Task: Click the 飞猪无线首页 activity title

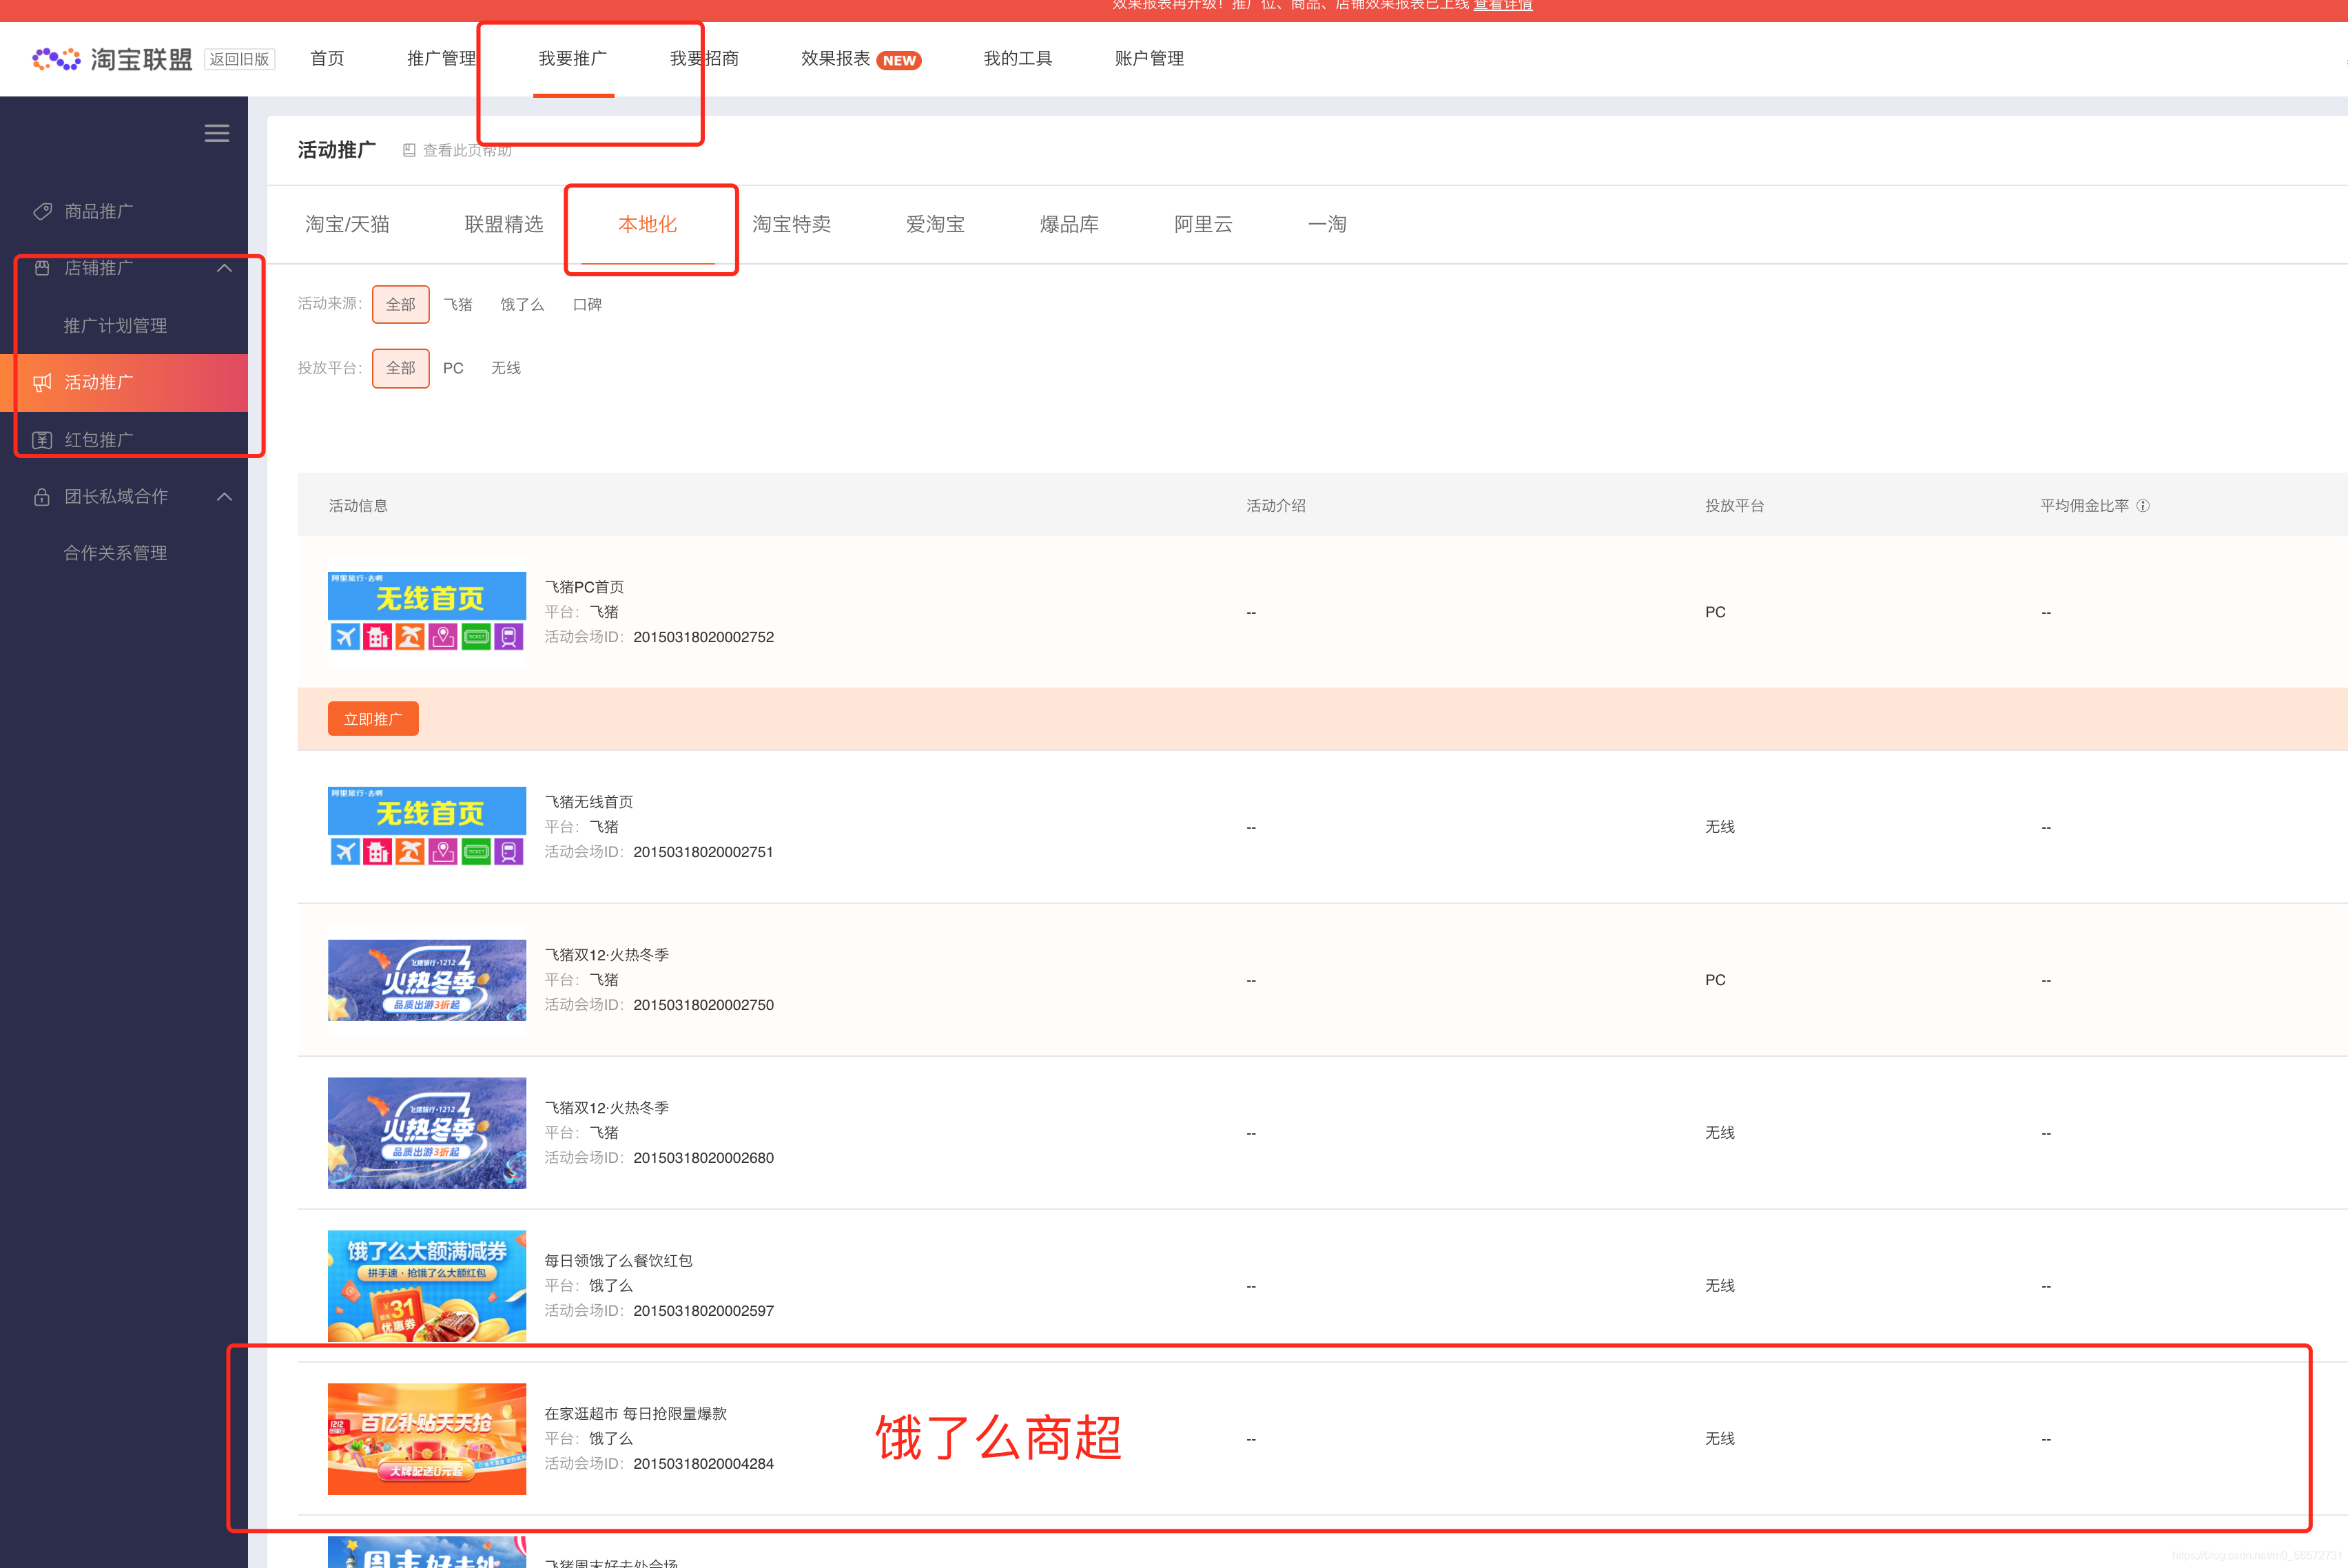Action: coord(588,802)
